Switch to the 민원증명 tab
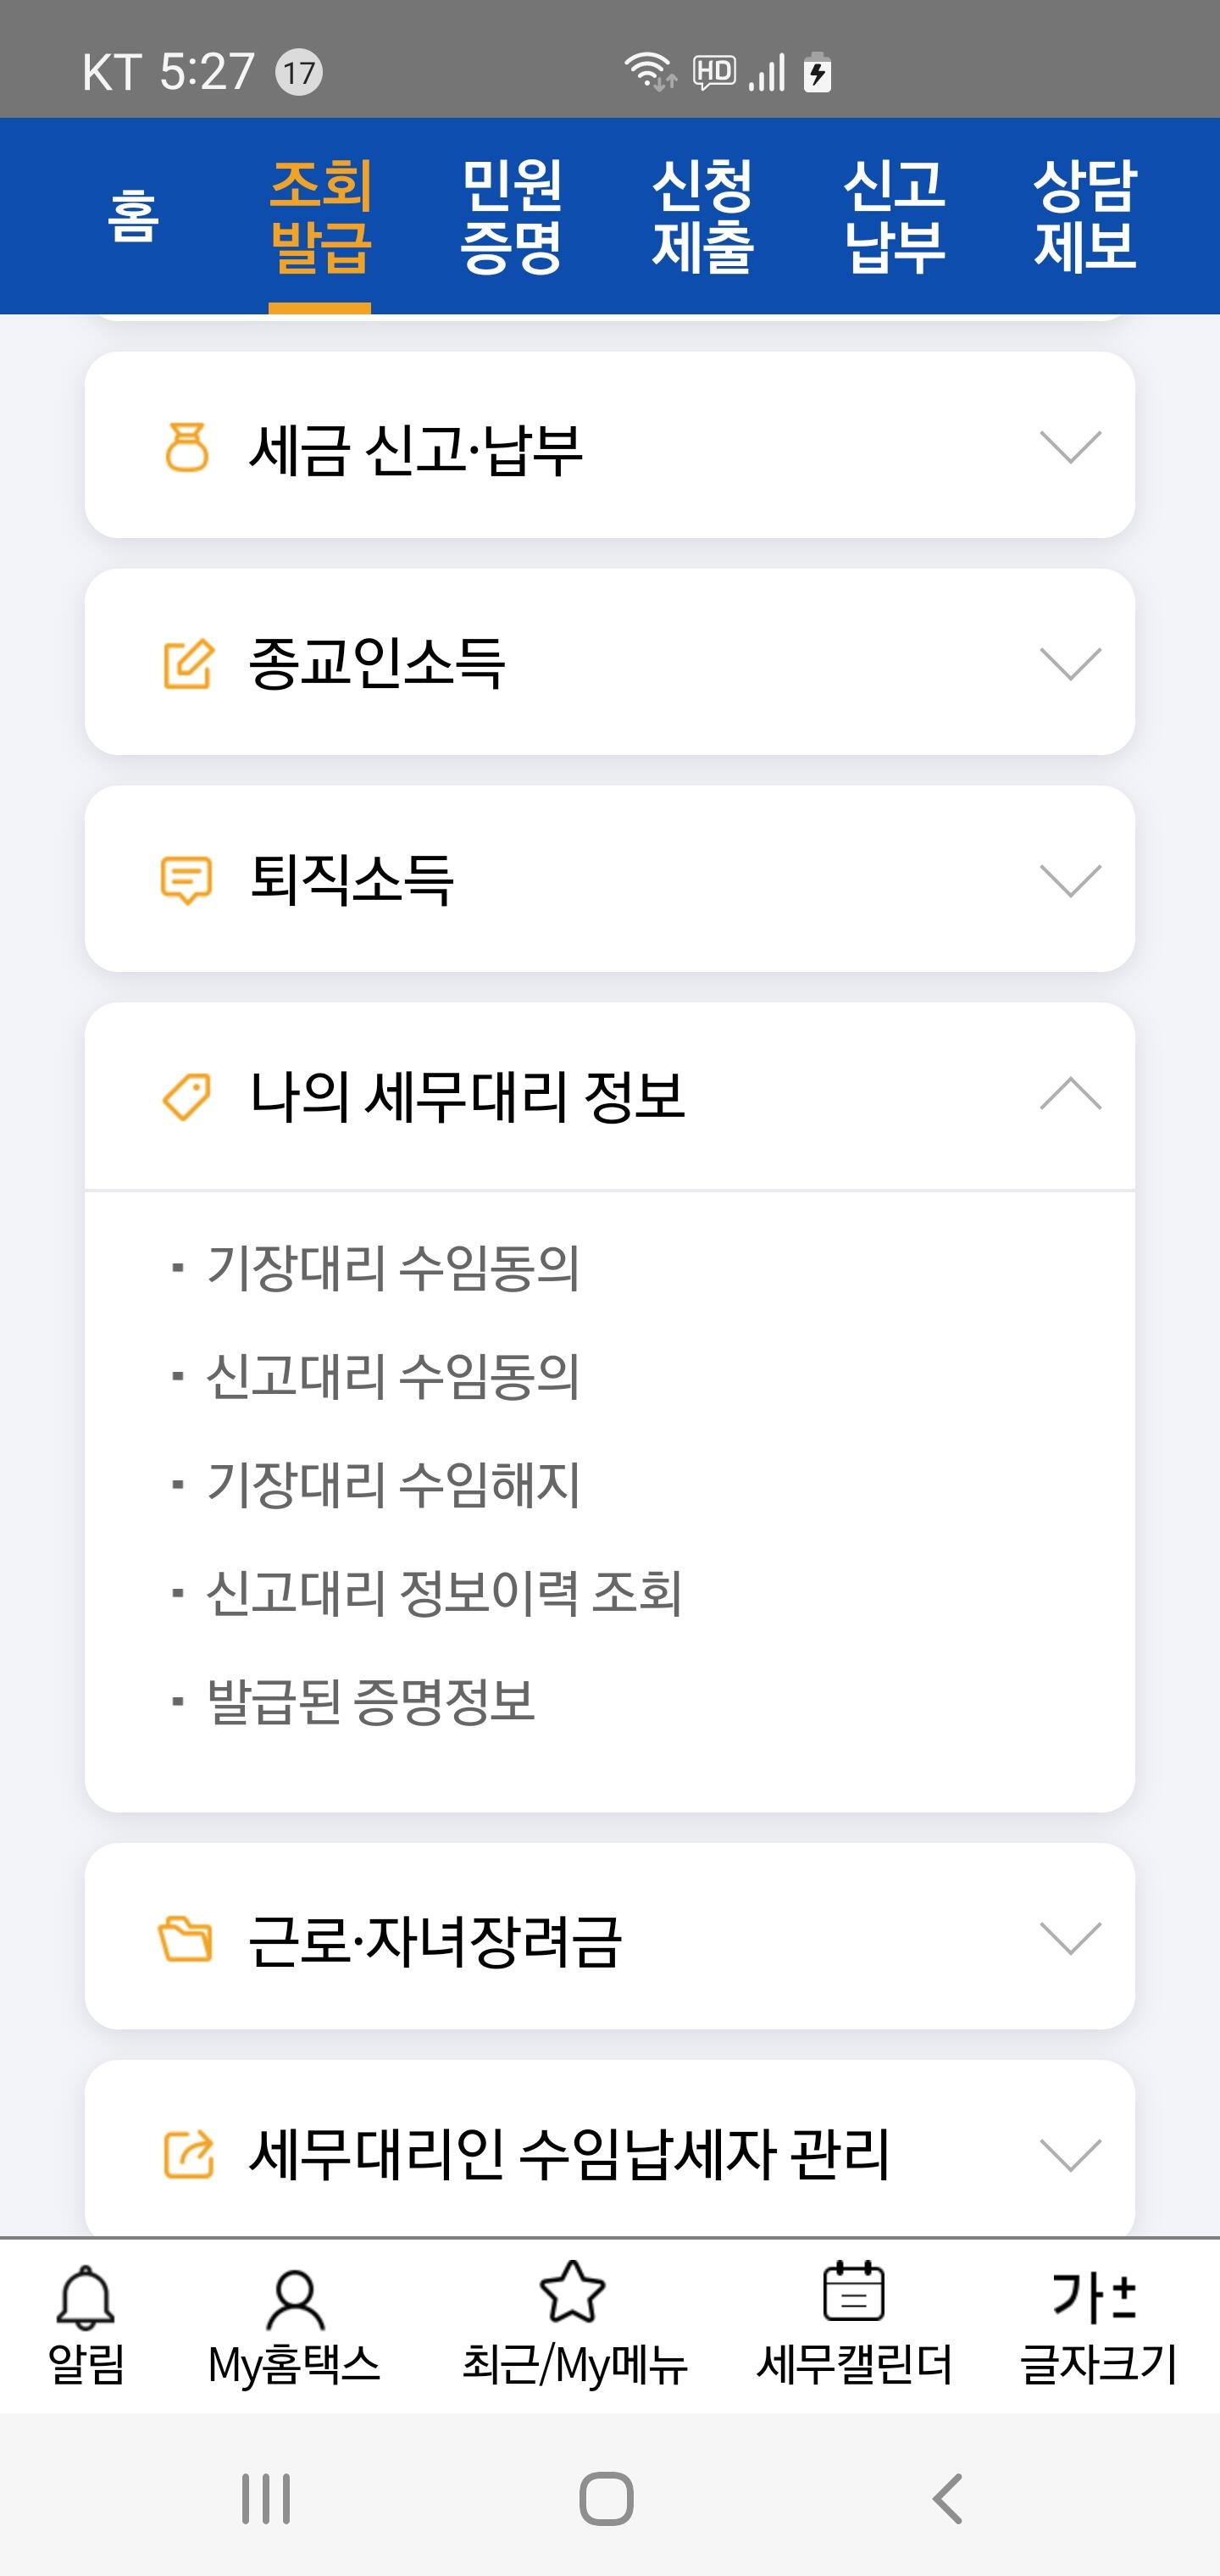The height and width of the screenshot is (2576, 1220). pos(511,216)
